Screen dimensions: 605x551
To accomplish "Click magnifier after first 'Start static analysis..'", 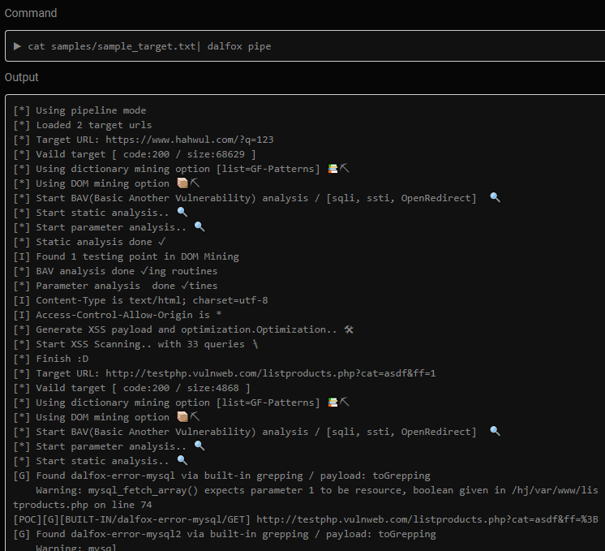I will 182,213.
